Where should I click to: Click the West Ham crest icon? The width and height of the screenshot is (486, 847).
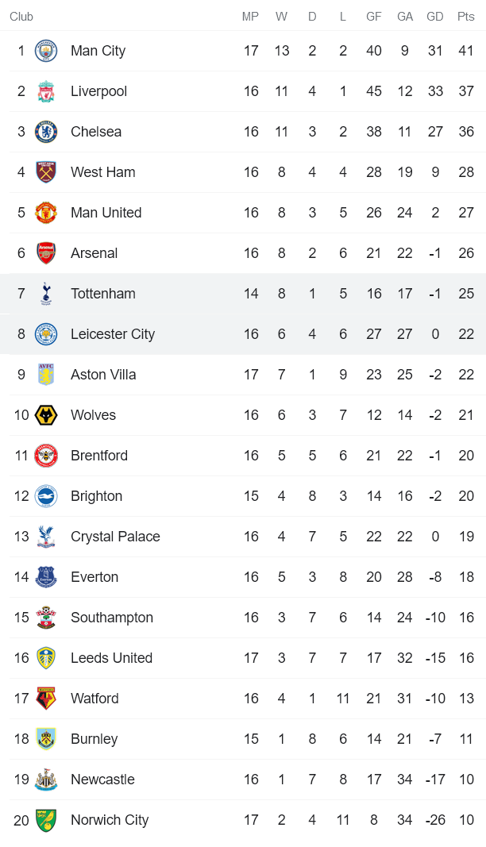46,172
